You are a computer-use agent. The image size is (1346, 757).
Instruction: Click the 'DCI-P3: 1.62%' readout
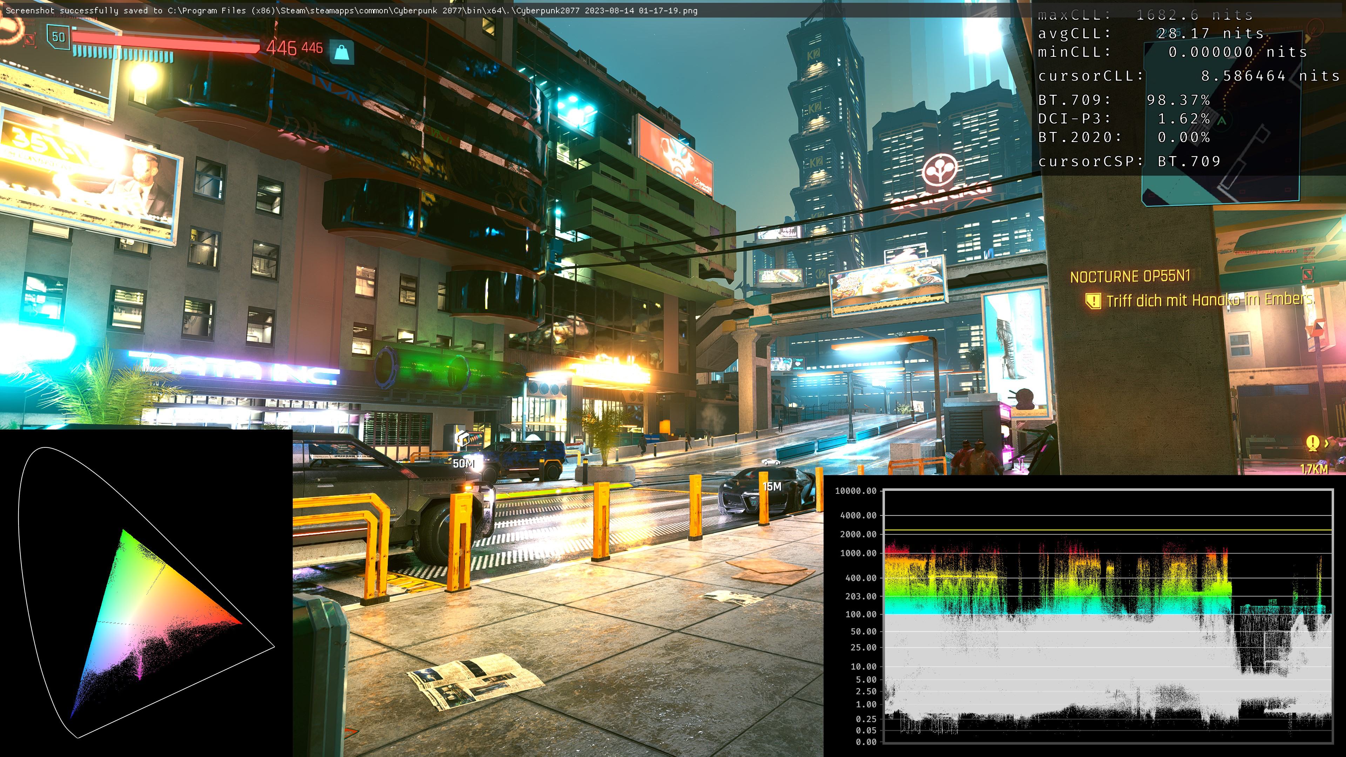tap(1124, 119)
